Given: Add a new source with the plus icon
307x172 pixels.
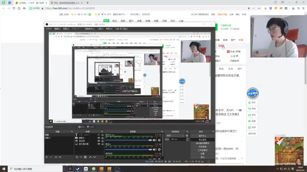Looking at the screenshot, I should click(x=77, y=157).
